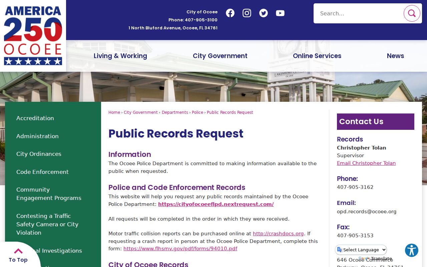Open the Living & Working menu
The image size is (427, 267).
point(120,56)
